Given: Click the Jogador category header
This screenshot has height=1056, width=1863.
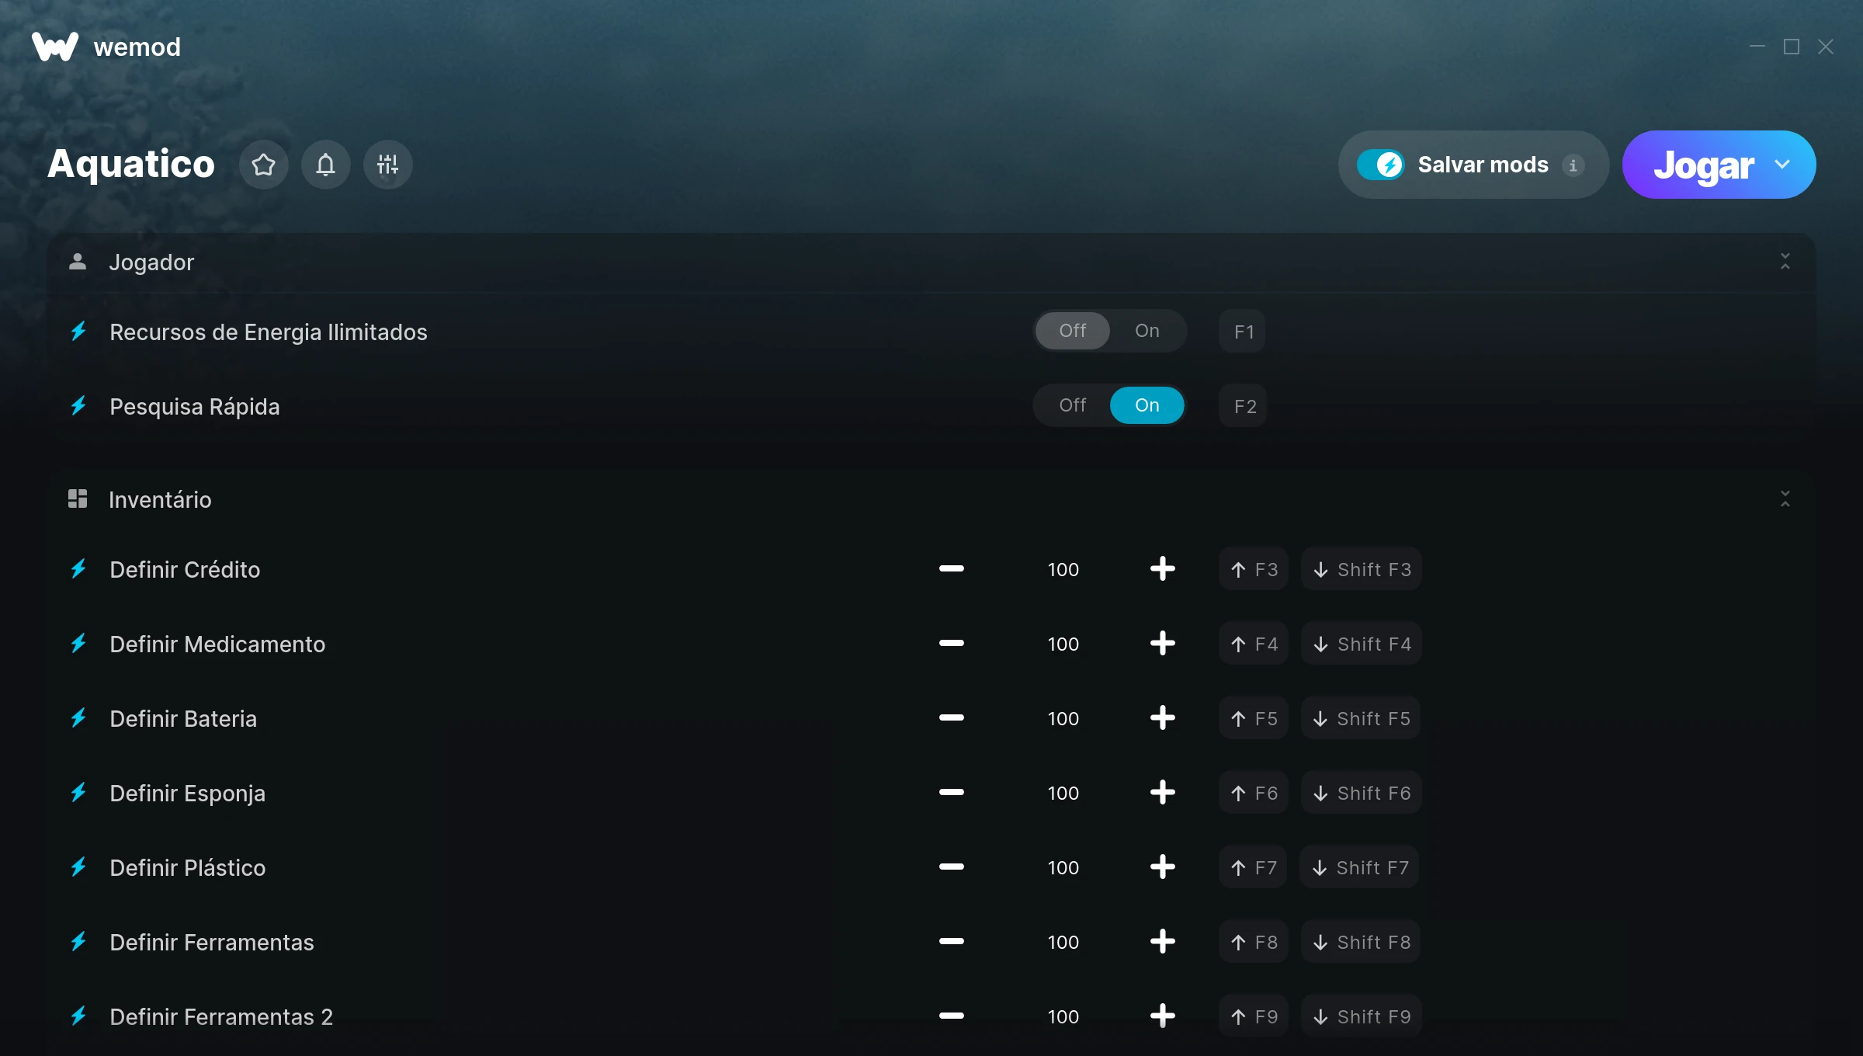Looking at the screenshot, I should tap(151, 262).
